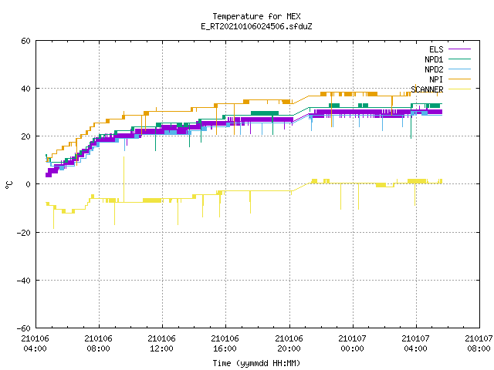Click the y-axis value -20
This screenshot has height=370, width=494.
pos(24,233)
